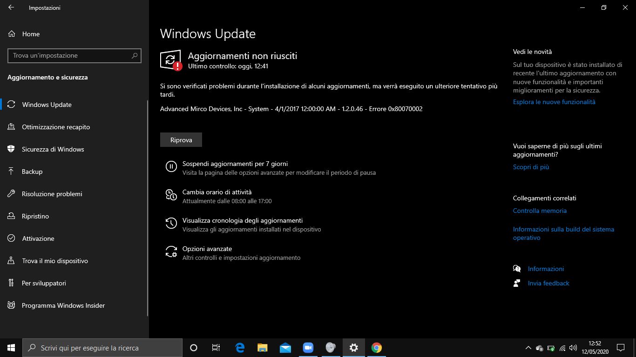Open Task View on taskbar
This screenshot has width=636, height=357.
(x=216, y=347)
